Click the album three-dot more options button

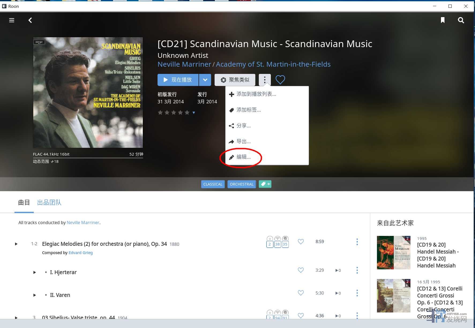[x=264, y=80]
